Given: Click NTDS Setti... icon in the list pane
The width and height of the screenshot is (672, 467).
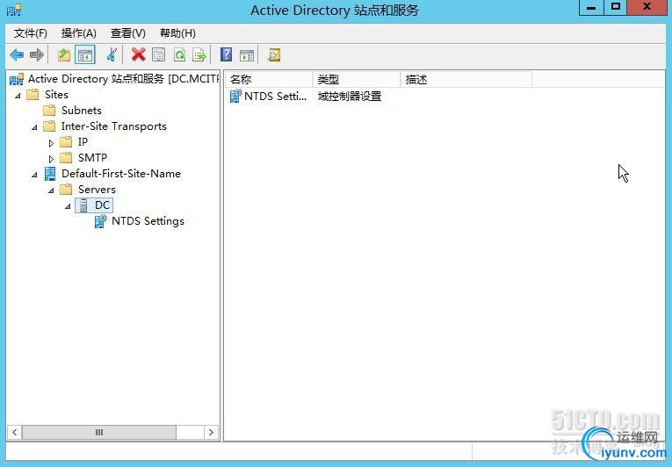Looking at the screenshot, I should pyautogui.click(x=235, y=96).
